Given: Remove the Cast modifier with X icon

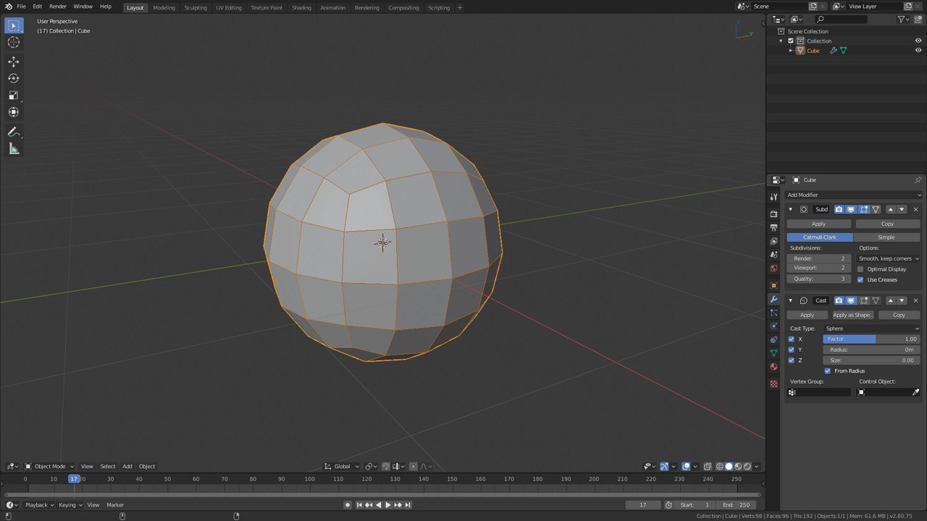Looking at the screenshot, I should coord(915,300).
